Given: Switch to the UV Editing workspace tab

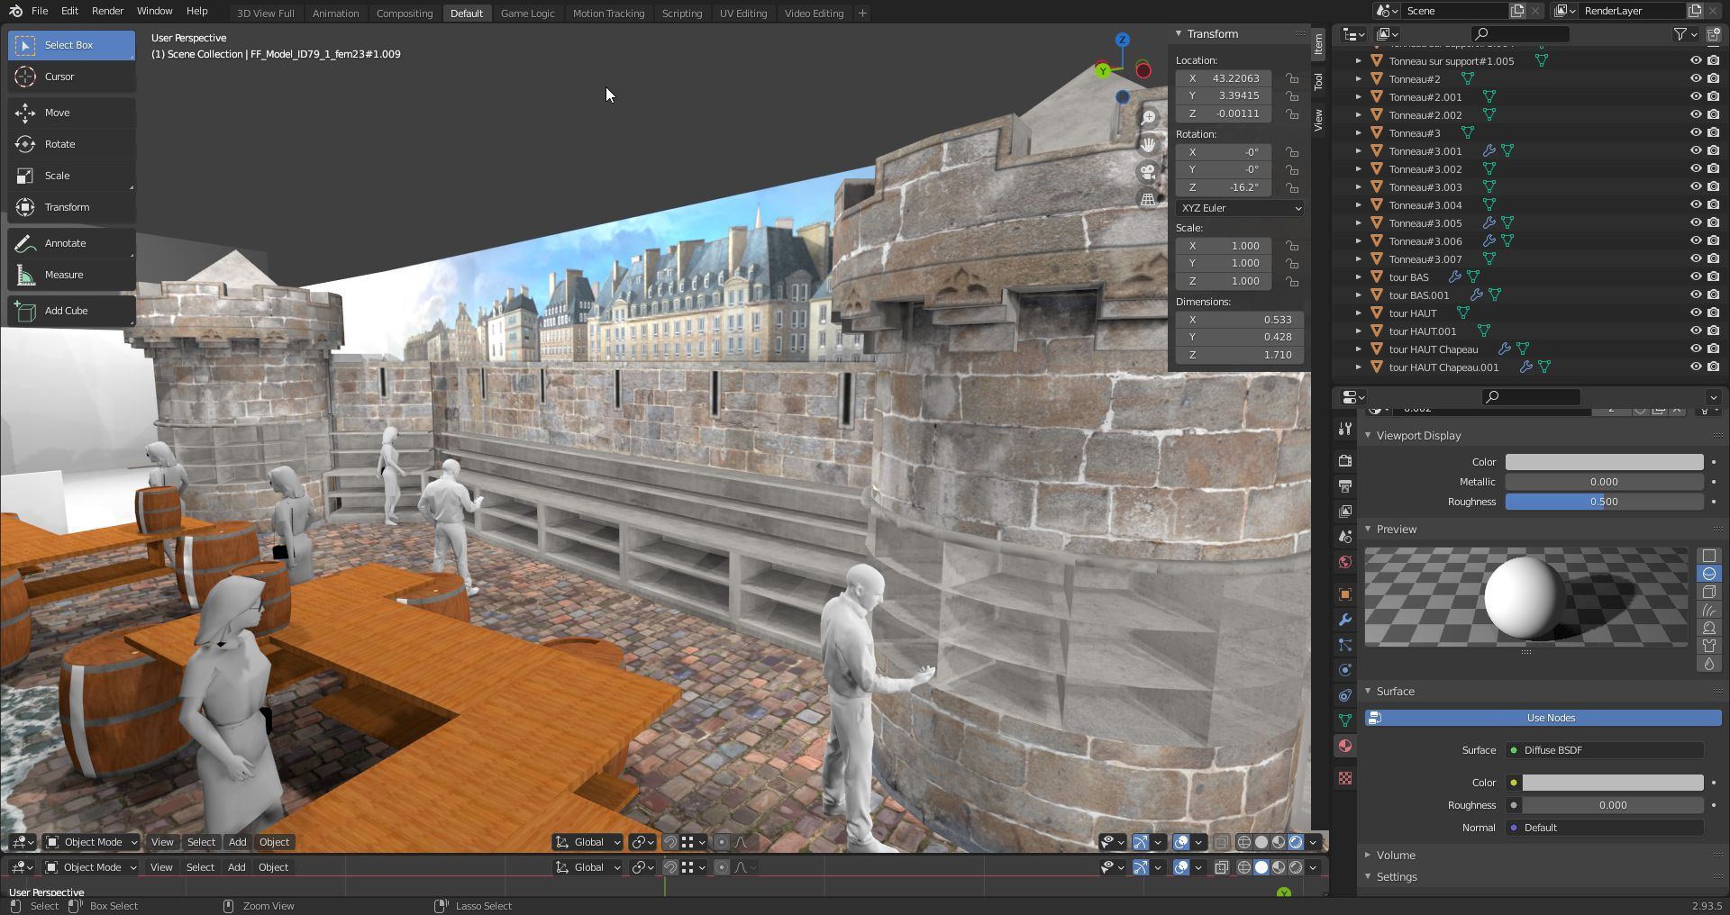Looking at the screenshot, I should click(x=743, y=14).
